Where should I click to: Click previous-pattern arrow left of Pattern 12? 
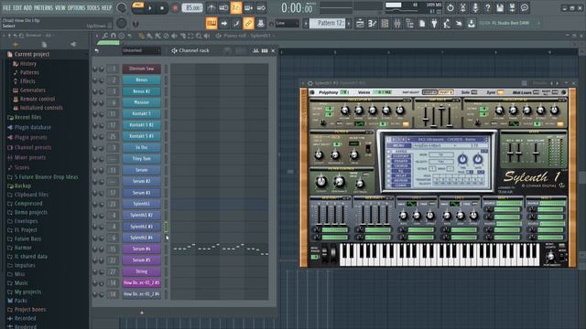tap(306, 24)
